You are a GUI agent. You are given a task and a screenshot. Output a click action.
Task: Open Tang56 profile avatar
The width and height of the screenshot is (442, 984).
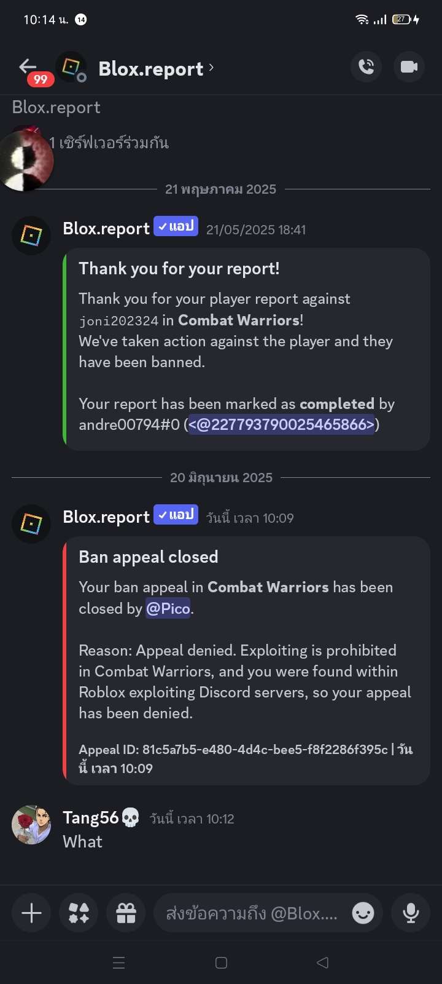pos(31,825)
